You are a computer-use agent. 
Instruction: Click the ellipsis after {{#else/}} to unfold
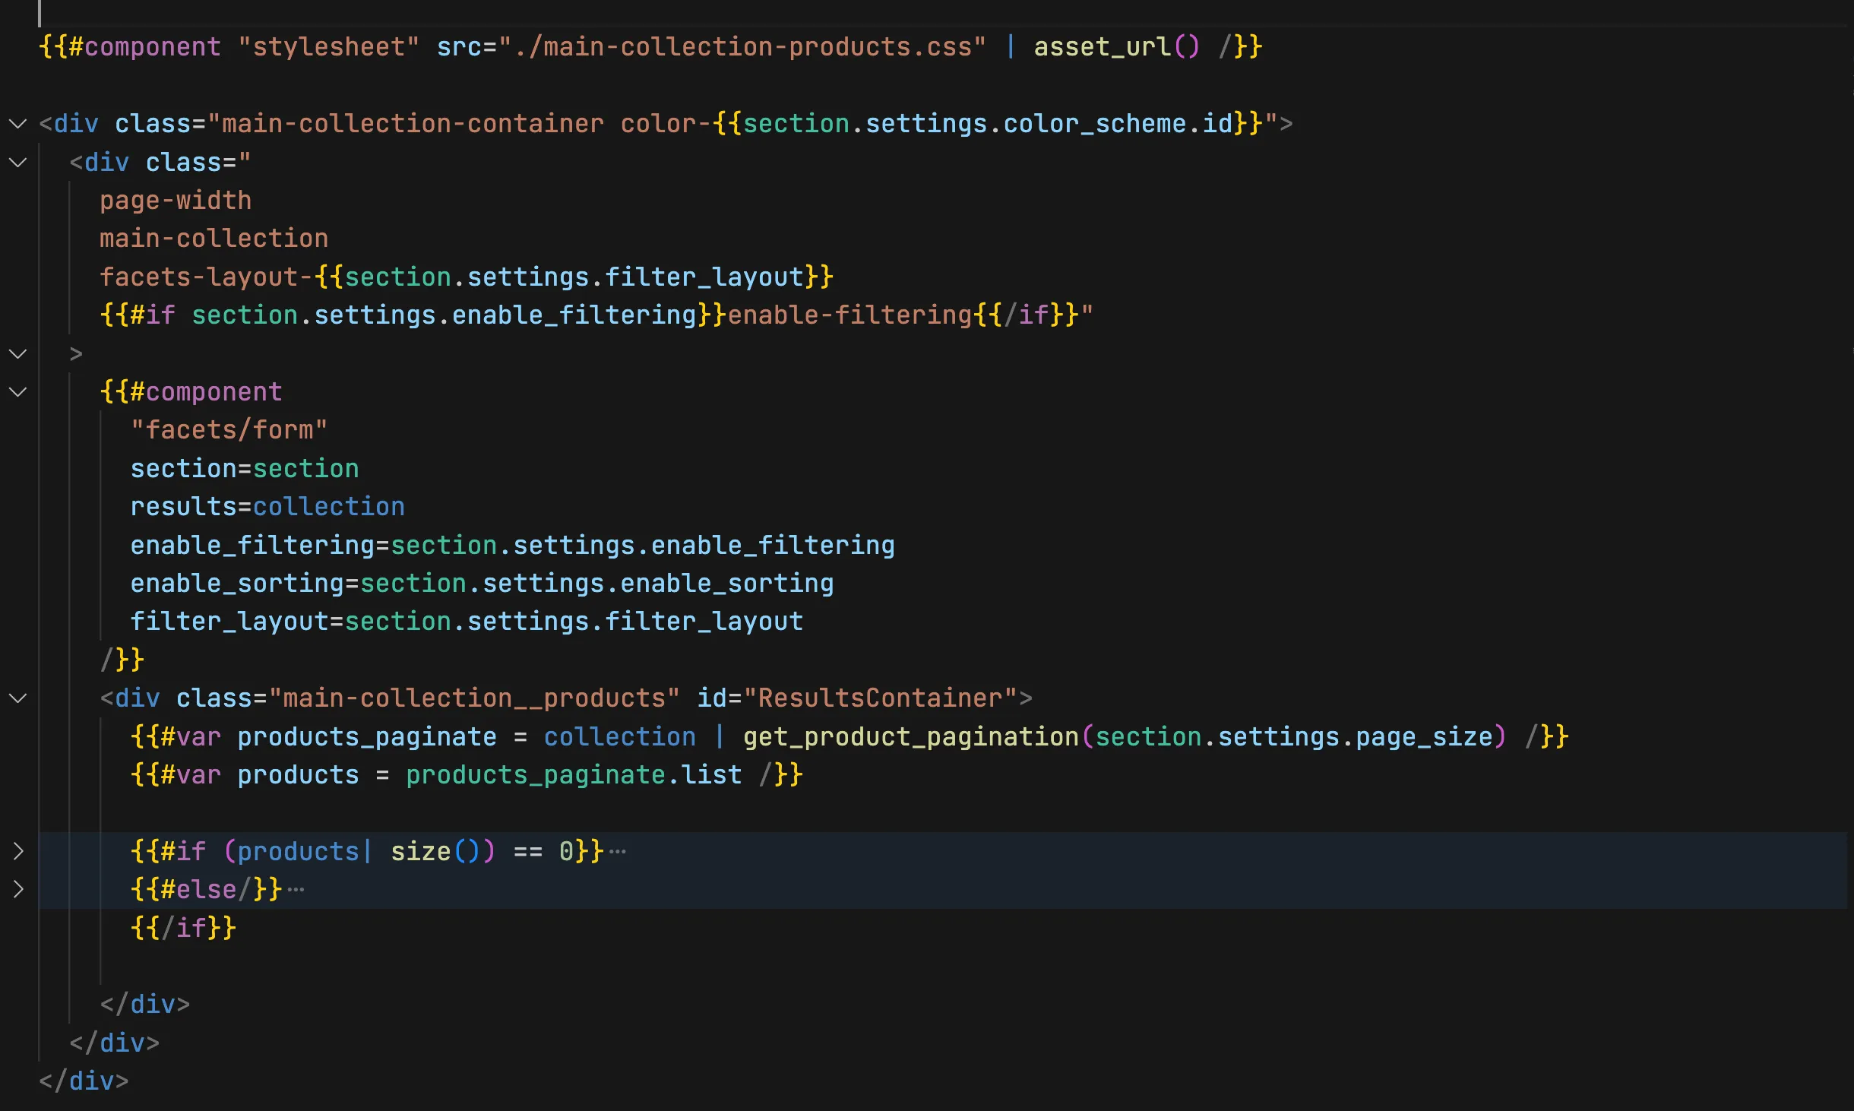(x=296, y=890)
